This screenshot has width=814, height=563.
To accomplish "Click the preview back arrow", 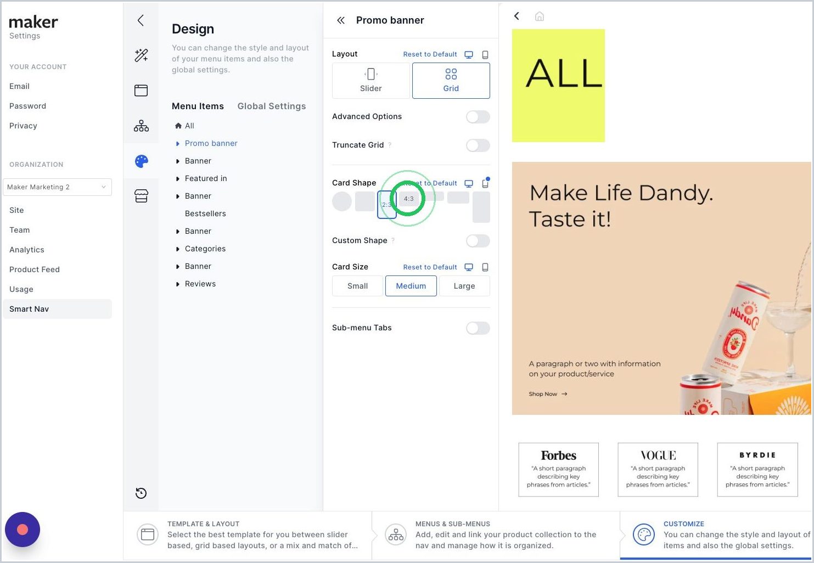I will (517, 16).
